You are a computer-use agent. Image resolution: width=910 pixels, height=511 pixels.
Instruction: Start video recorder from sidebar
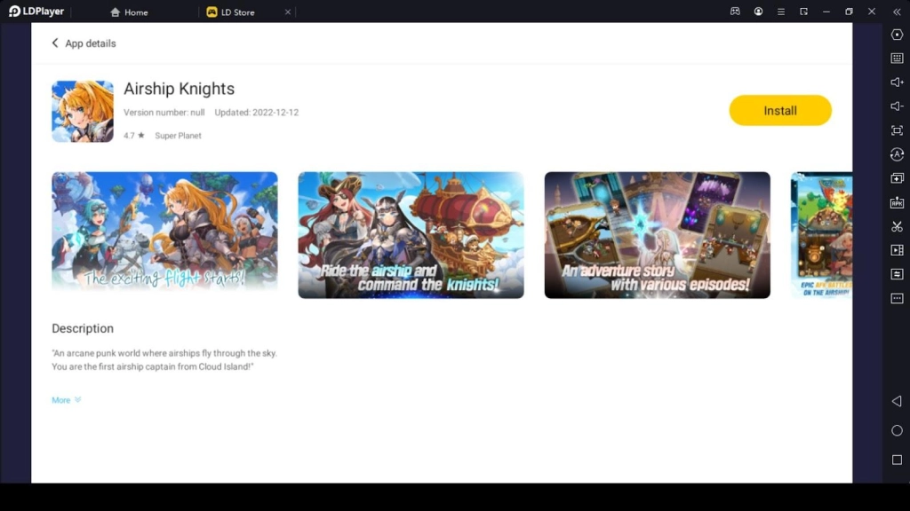[897, 250]
